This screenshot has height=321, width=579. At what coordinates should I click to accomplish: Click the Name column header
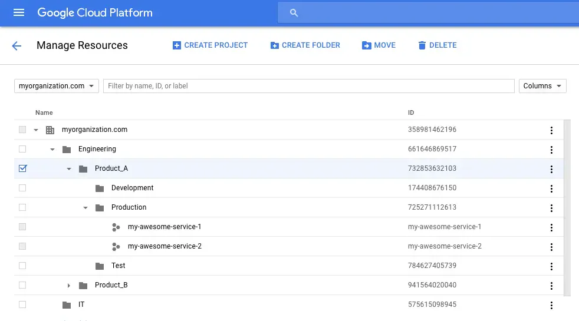(44, 112)
